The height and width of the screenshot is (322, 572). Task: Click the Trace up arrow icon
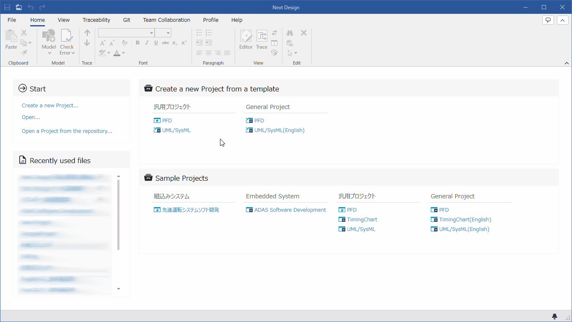[x=87, y=33]
